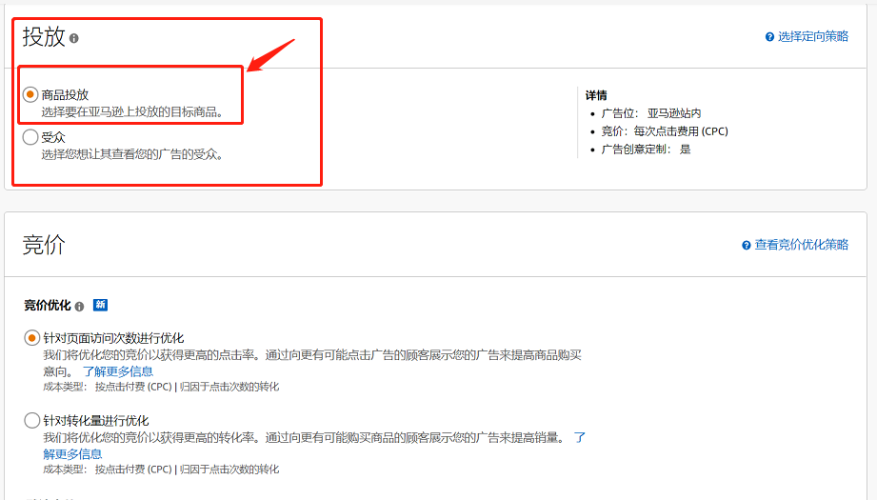Viewport: 877px width, 500px height.
Task: Click the 竞价 section heading
Action: pos(44,245)
